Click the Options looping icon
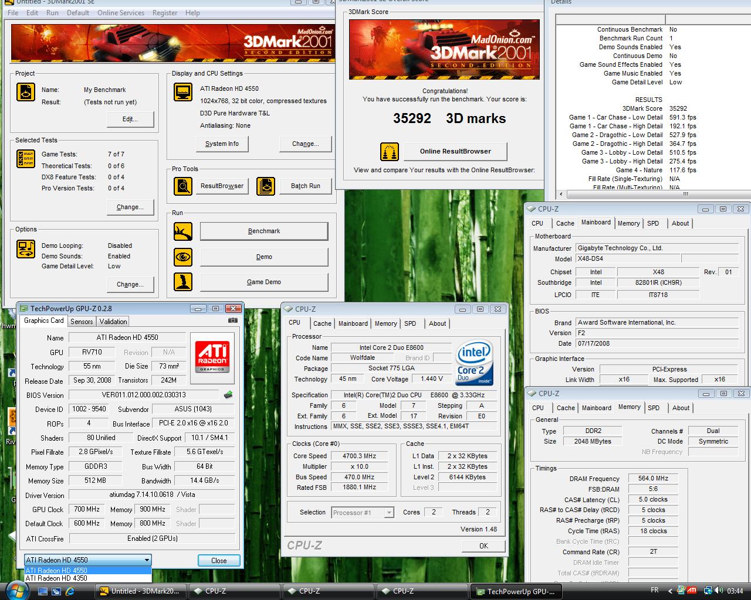This screenshot has height=600, width=751. point(26,249)
